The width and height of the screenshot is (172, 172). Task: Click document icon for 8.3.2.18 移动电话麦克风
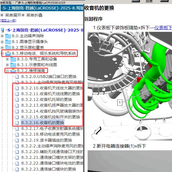tap(17, 134)
